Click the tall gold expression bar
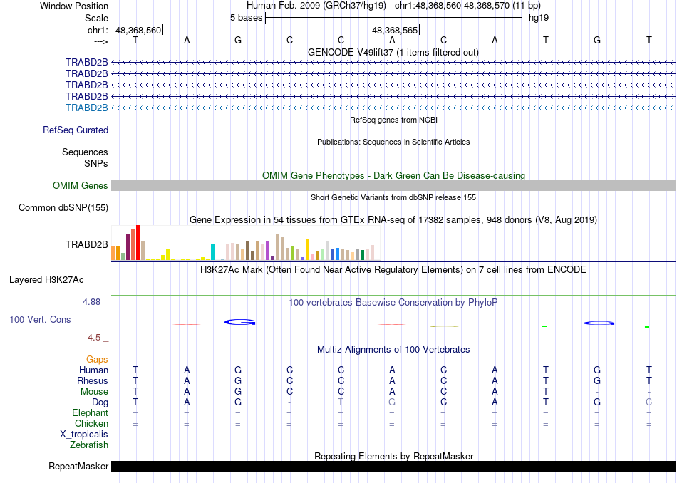The image size is (677, 483). [x=307, y=249]
